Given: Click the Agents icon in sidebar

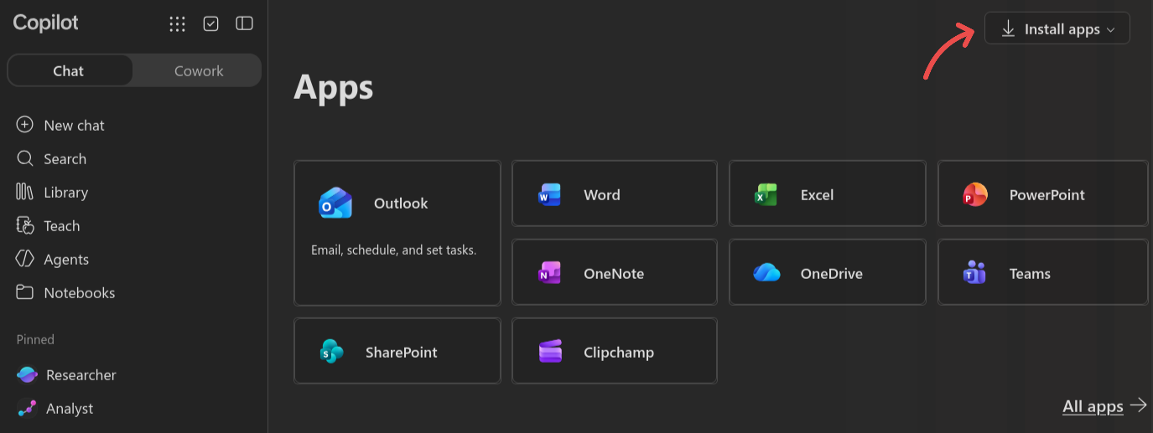Looking at the screenshot, I should (25, 259).
